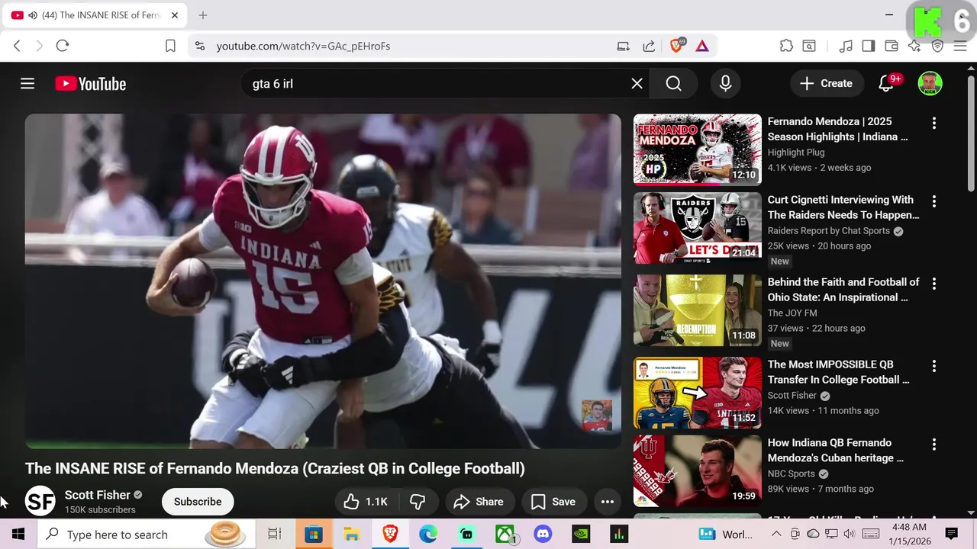
Task: Open Fernando Mendoza 2025 Highlights thumbnail
Action: pos(698,149)
